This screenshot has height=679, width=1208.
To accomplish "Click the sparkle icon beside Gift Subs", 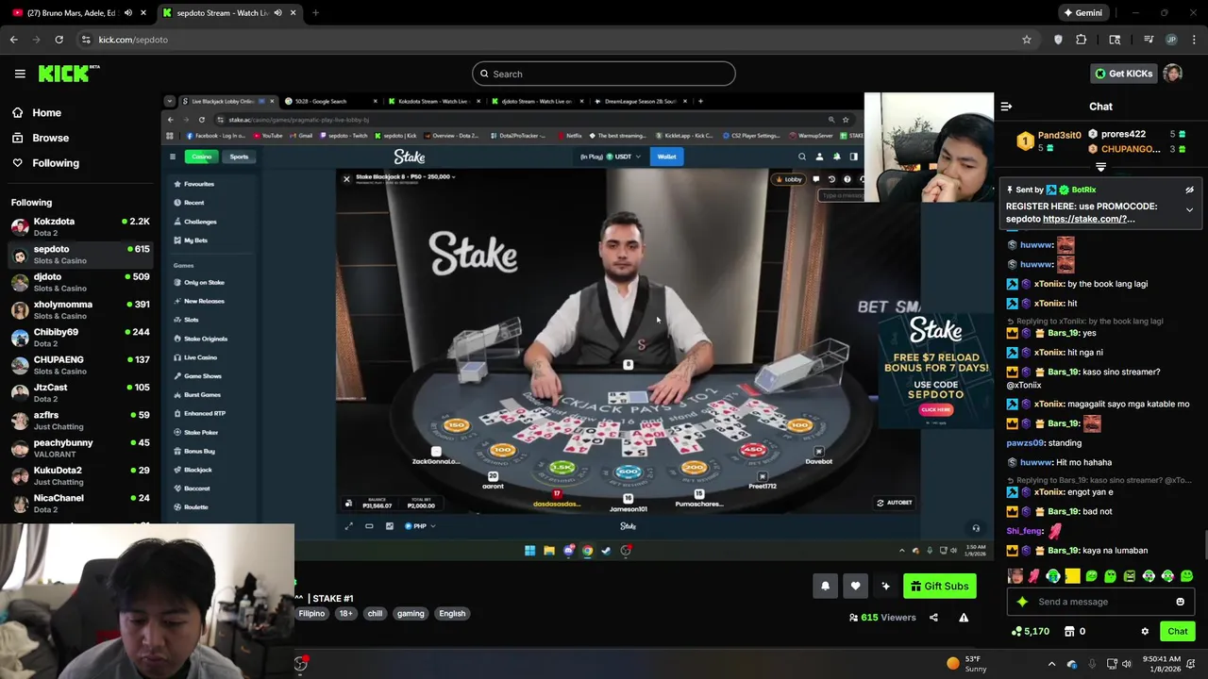I will click(885, 586).
